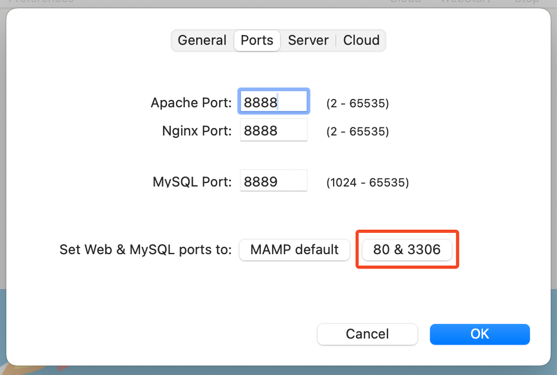Open the Server tab

tap(308, 40)
